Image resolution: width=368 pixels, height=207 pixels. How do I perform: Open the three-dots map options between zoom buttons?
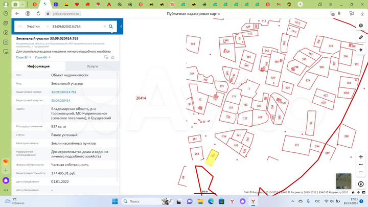pos(361,164)
